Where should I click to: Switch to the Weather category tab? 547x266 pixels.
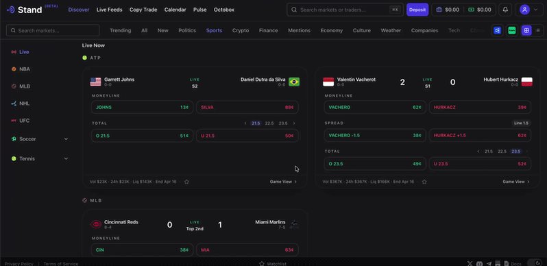pyautogui.click(x=391, y=31)
